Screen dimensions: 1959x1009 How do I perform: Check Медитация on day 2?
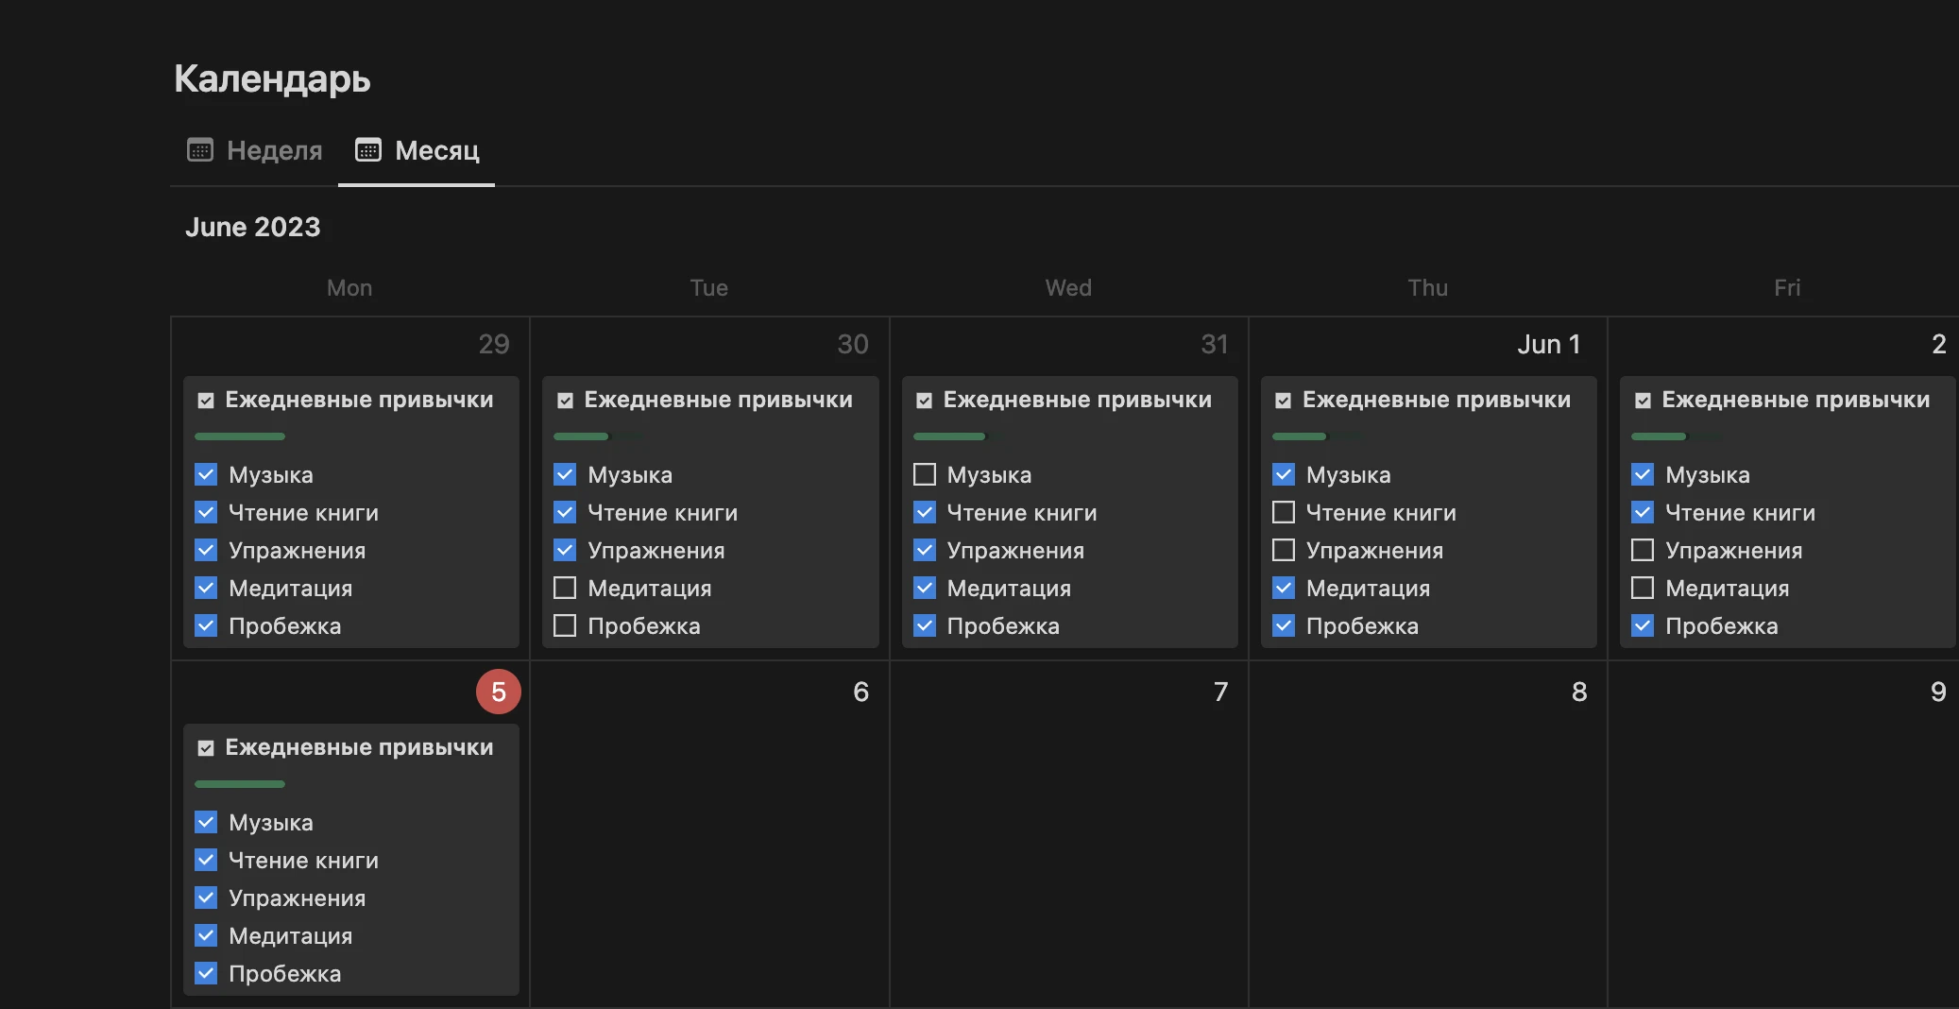pyautogui.click(x=1643, y=588)
